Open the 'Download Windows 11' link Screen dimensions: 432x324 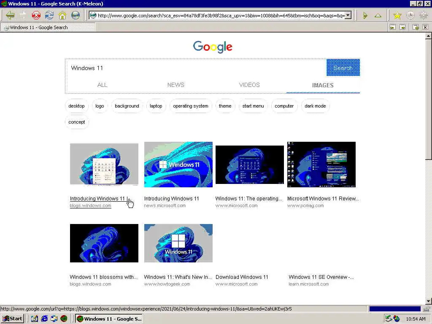click(x=242, y=277)
